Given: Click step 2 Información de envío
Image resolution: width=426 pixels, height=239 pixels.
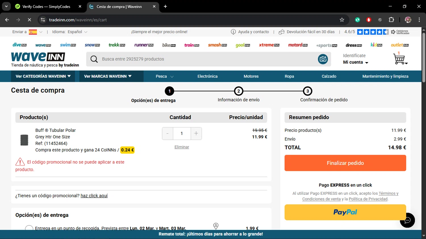Looking at the screenshot, I should click(239, 95).
